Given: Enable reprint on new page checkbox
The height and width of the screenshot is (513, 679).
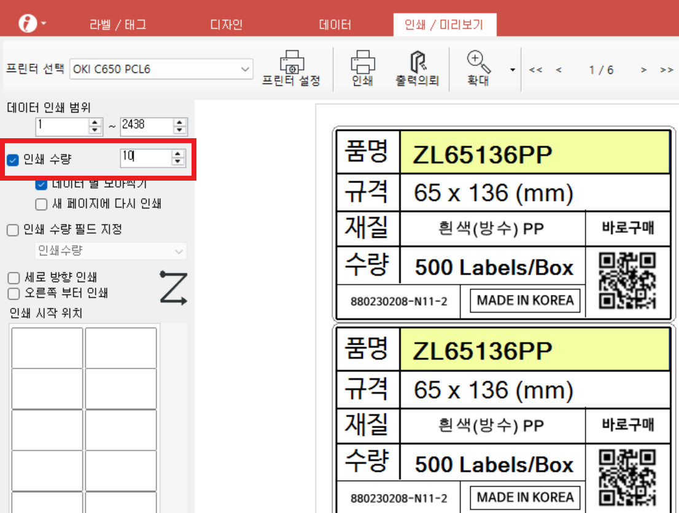Looking at the screenshot, I should click(x=41, y=204).
